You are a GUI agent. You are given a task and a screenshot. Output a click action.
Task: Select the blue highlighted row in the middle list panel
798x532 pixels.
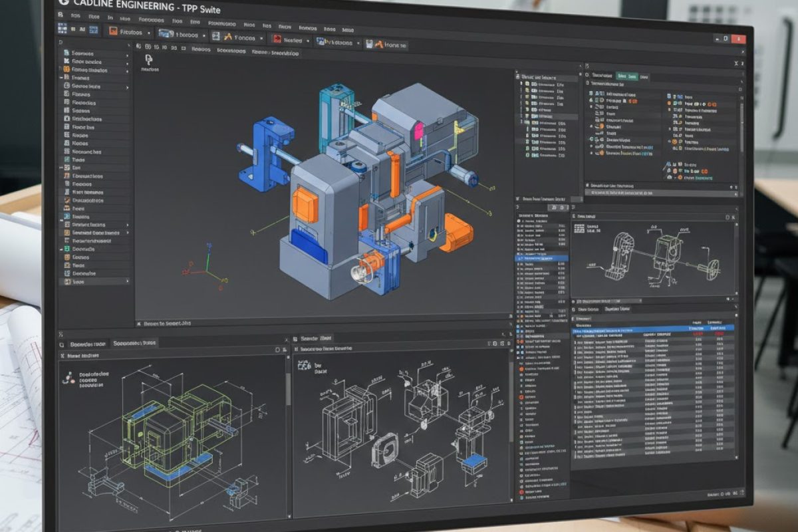(x=542, y=257)
